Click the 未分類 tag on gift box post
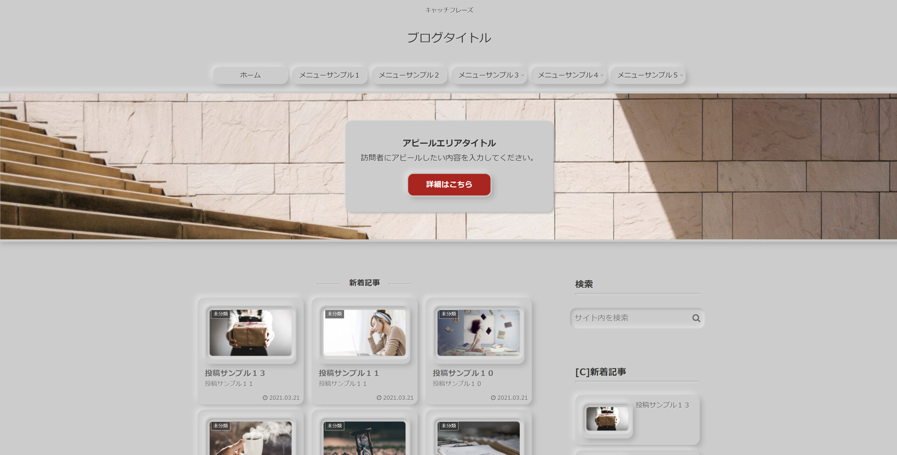The image size is (897, 455). click(220, 314)
